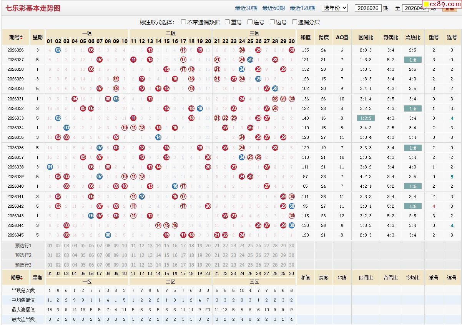Click teal 1:2:5 cell in row 2026033

tap(366, 118)
